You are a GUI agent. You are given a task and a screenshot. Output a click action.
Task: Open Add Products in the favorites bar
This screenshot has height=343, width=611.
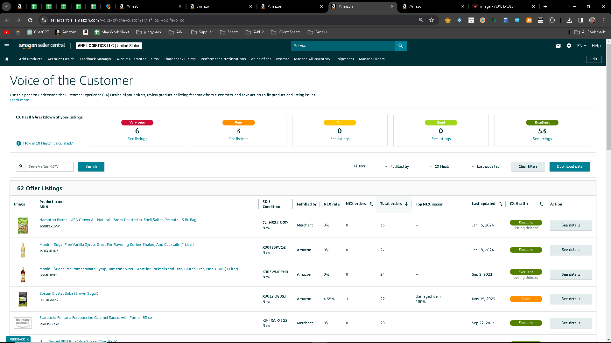(x=31, y=59)
